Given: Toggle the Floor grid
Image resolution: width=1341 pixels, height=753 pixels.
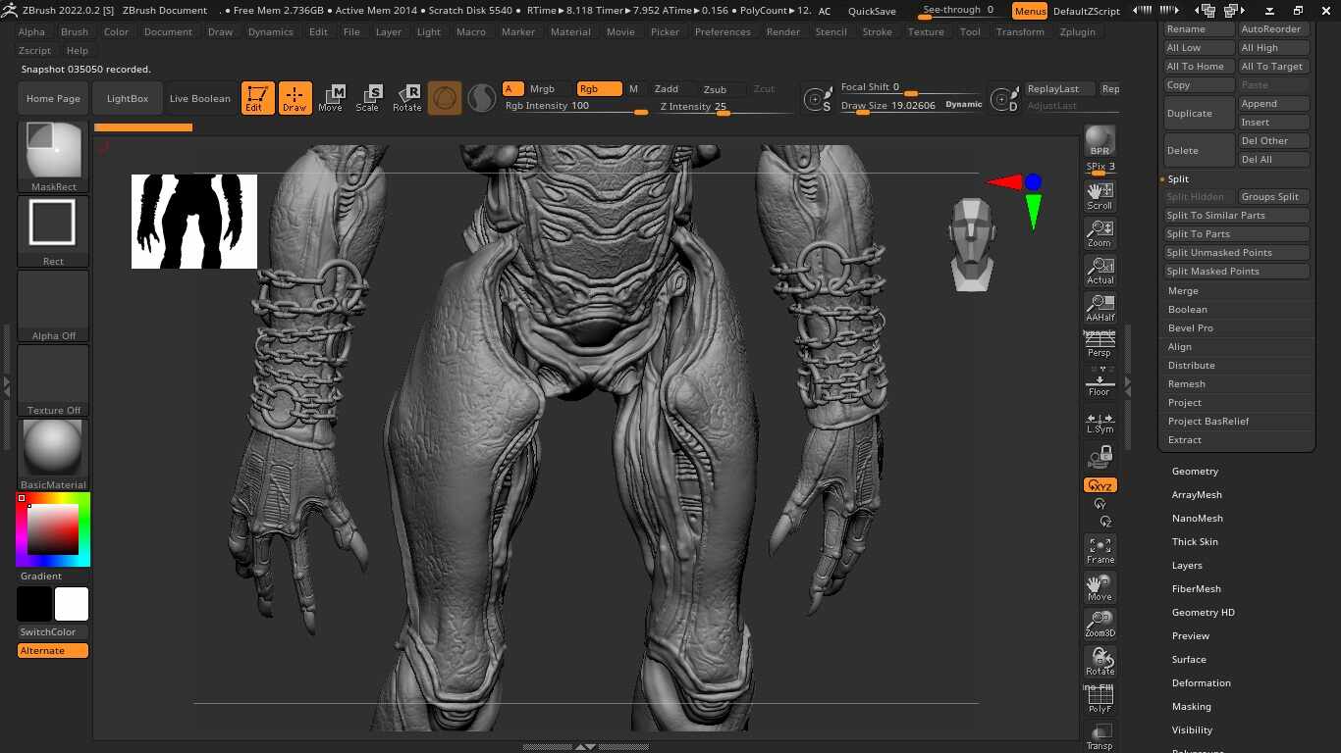Looking at the screenshot, I should click(1100, 382).
